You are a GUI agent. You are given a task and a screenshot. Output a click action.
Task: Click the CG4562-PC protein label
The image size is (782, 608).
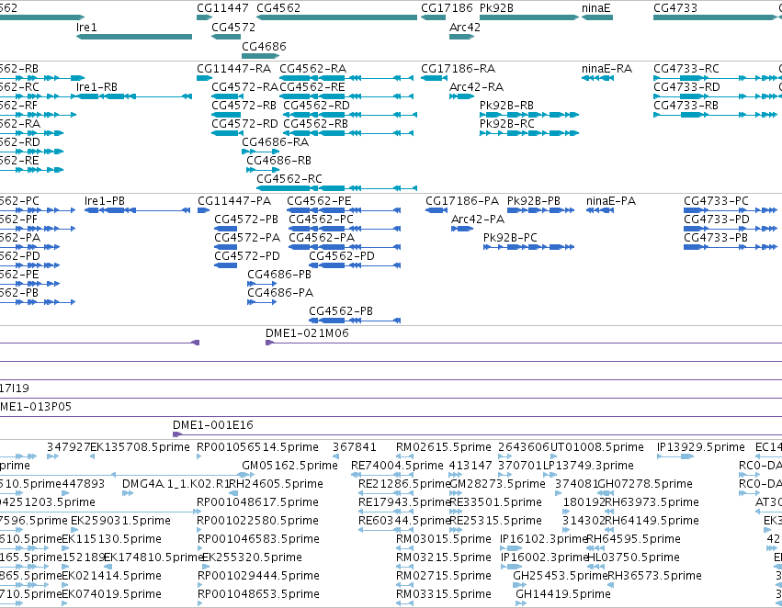(x=322, y=220)
